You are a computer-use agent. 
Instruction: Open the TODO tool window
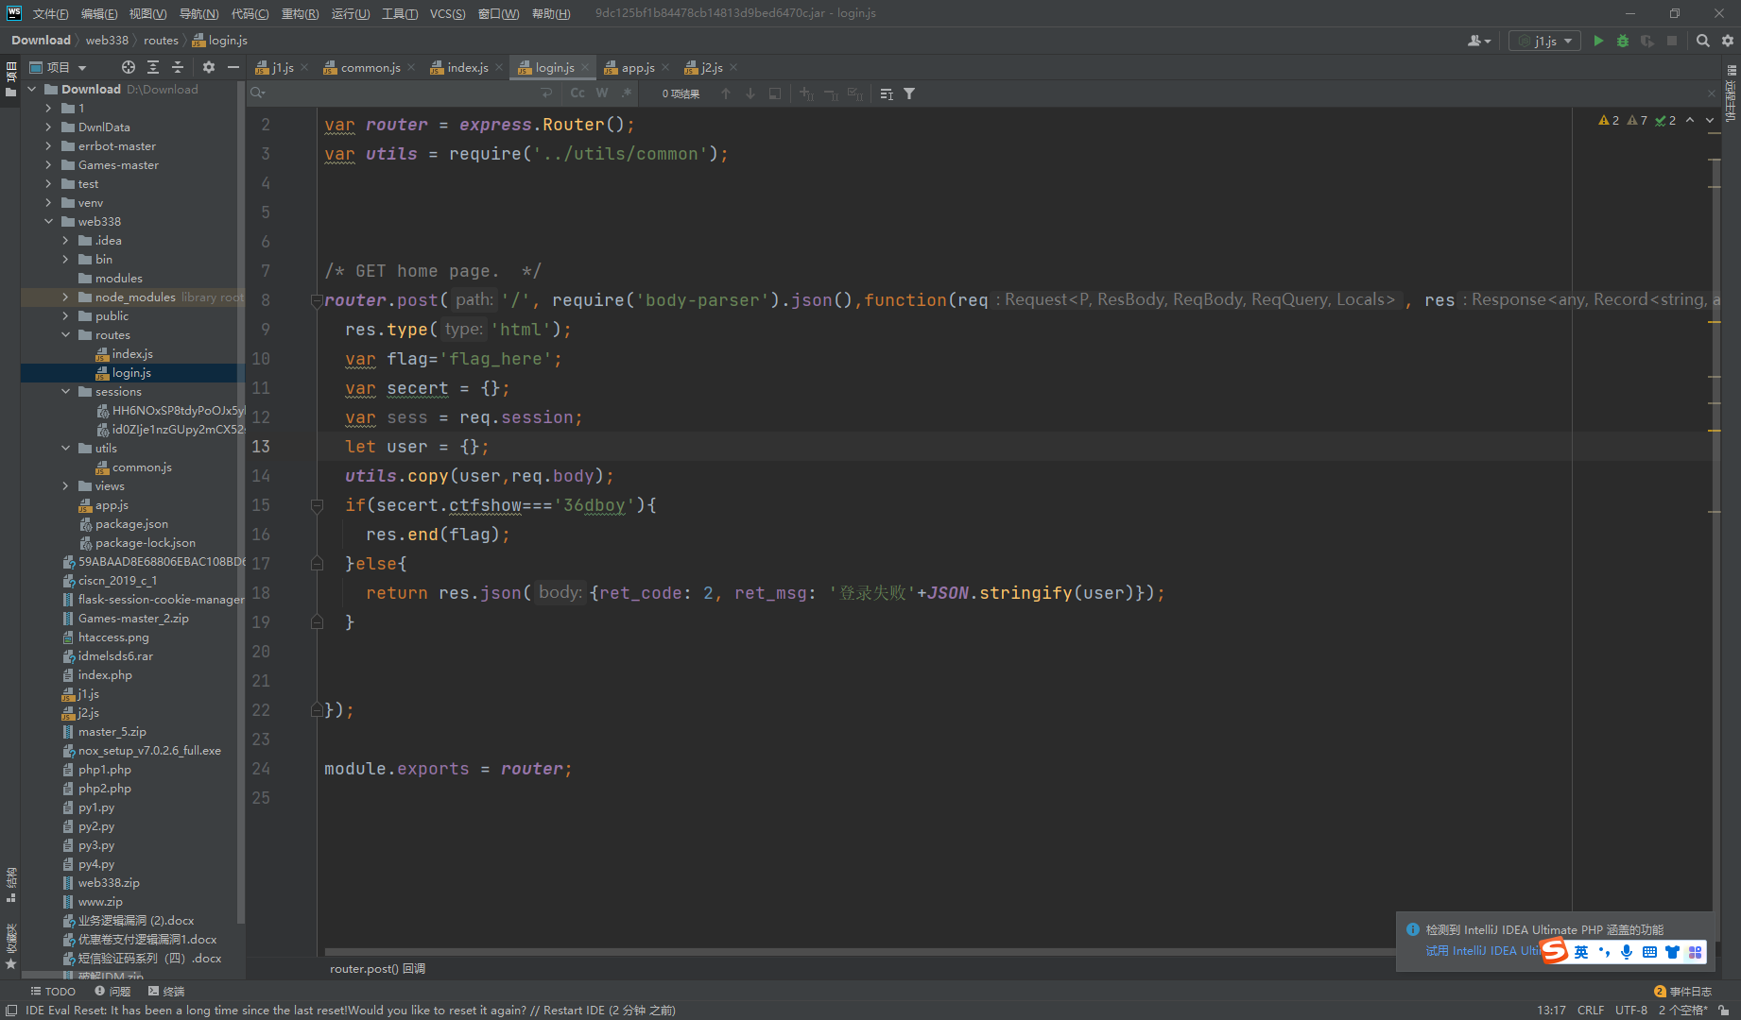click(x=53, y=992)
